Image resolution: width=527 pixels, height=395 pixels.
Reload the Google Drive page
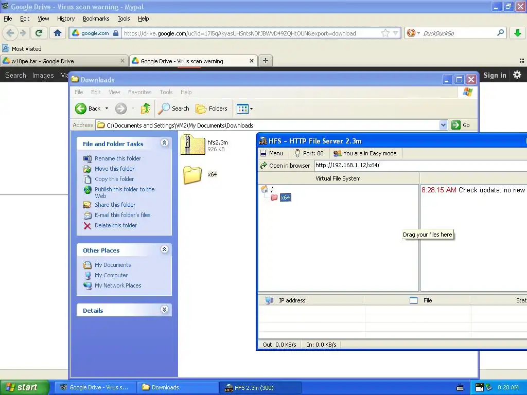pos(39,33)
